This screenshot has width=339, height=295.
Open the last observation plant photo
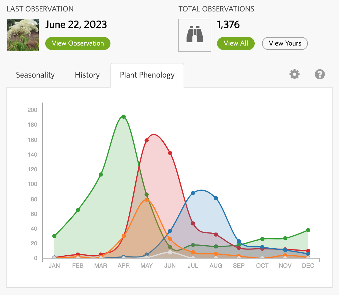(x=23, y=35)
